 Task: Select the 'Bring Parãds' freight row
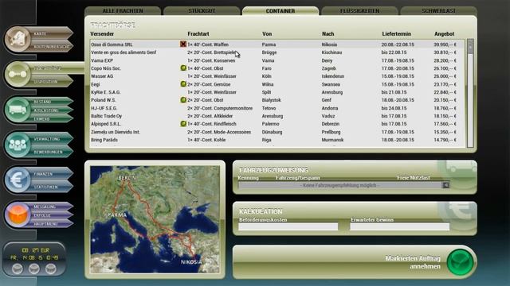(278, 140)
